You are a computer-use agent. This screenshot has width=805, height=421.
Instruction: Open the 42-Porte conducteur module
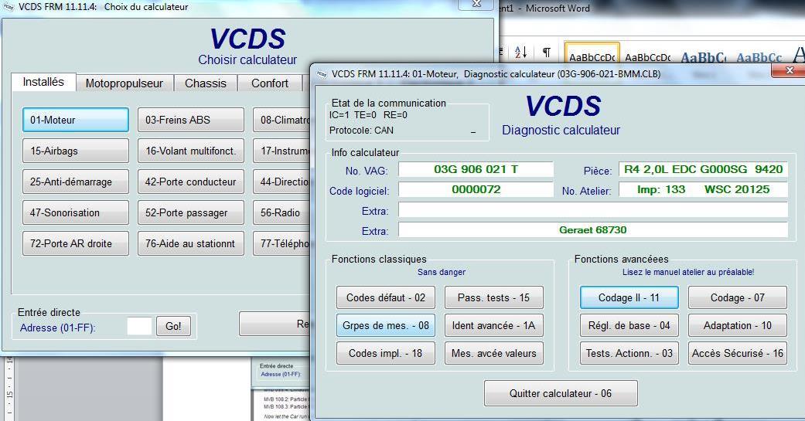tap(190, 182)
